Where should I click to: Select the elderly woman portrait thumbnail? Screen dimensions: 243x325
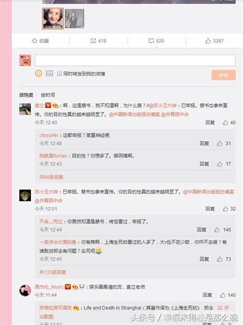53,18
